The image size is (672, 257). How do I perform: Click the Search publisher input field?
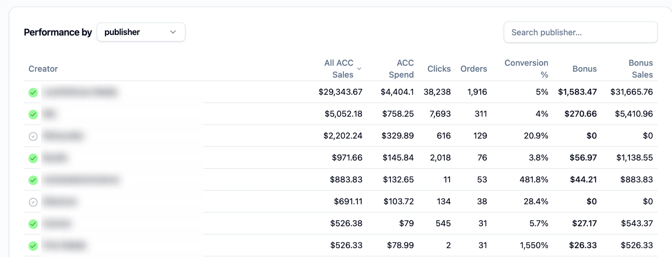(x=580, y=32)
